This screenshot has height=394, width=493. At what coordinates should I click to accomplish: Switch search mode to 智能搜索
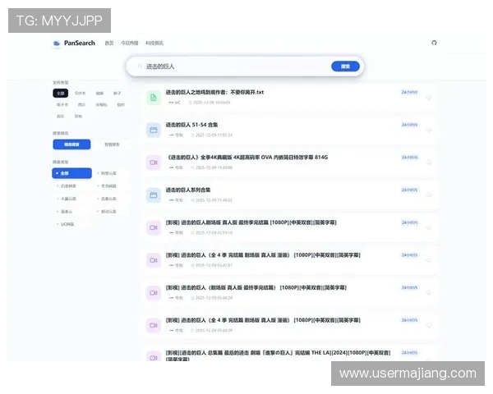[112, 144]
